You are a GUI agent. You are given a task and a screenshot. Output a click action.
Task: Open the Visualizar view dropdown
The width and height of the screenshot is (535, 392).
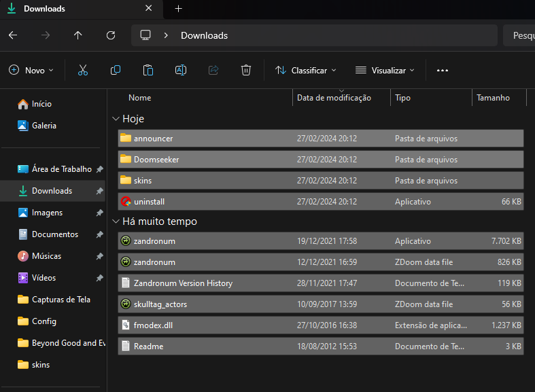coord(385,70)
